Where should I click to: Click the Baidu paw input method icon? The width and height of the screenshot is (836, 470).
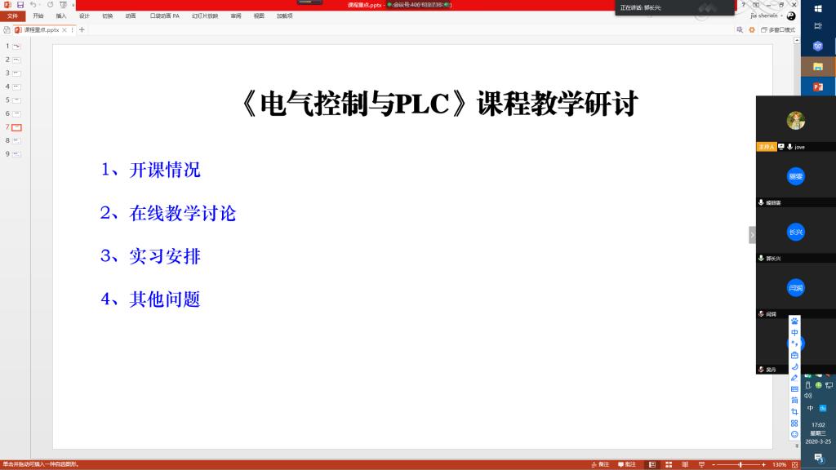794,321
